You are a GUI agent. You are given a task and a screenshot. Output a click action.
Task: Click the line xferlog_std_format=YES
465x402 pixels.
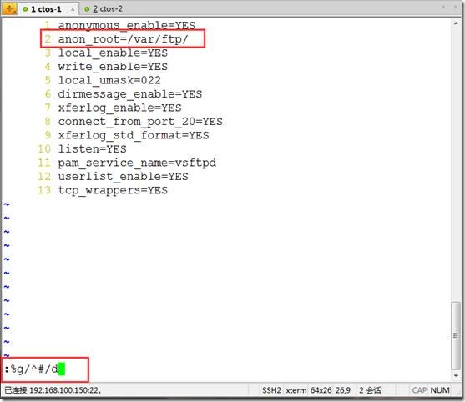click(x=134, y=135)
